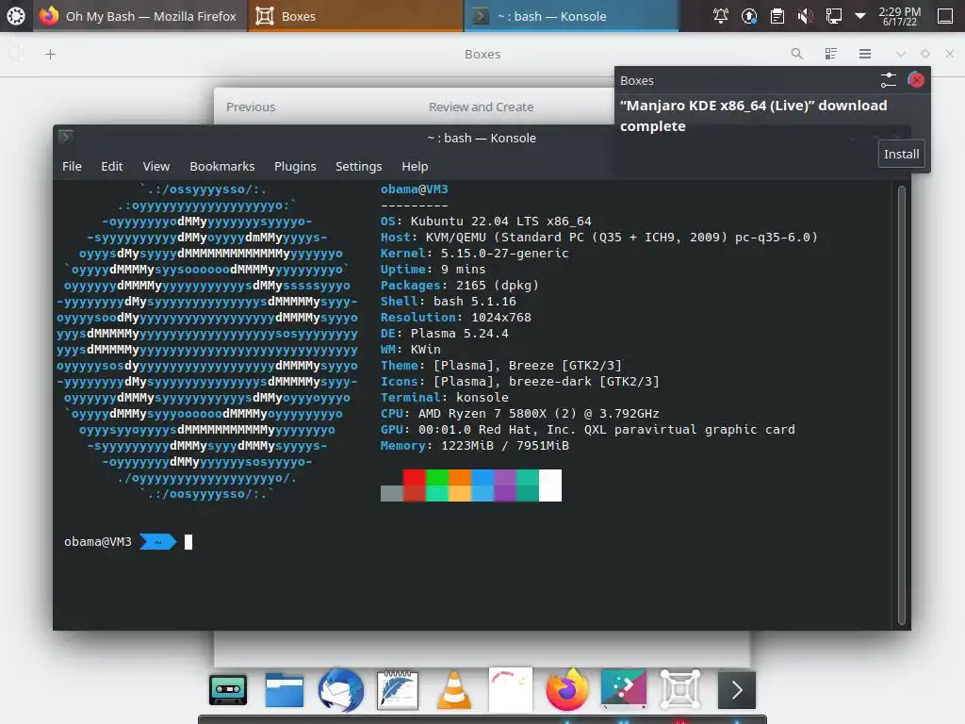
Task: Open the Konsole Bookmarks menu
Action: click(x=222, y=166)
